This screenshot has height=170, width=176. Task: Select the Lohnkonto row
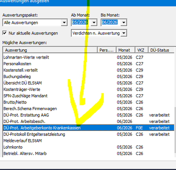point(88,147)
